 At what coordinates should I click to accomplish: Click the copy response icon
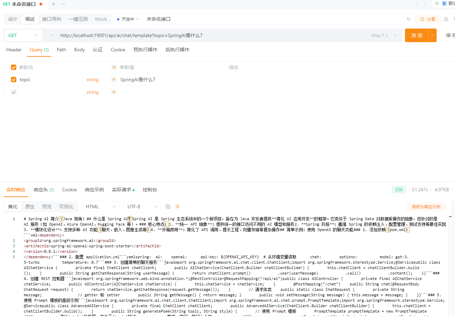[168, 207]
